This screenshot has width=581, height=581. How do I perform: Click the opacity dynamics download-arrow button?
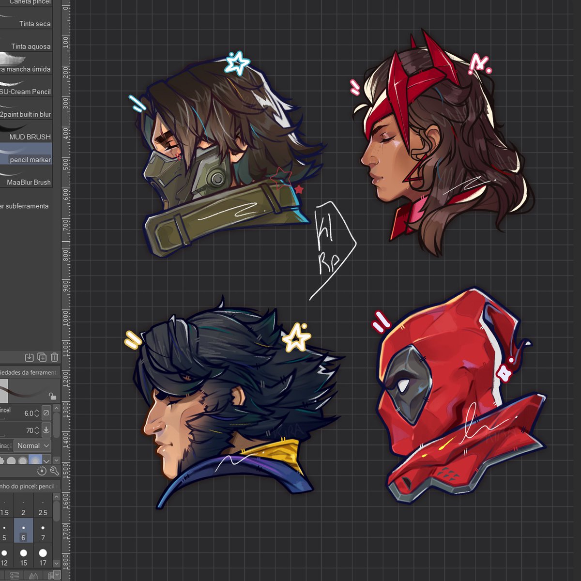46,429
